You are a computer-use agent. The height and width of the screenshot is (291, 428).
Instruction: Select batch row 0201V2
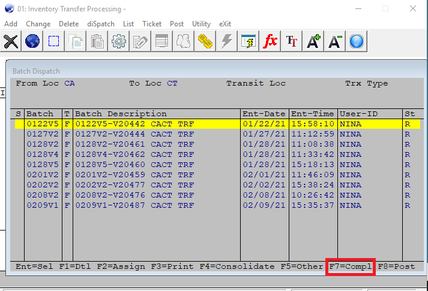click(217, 175)
